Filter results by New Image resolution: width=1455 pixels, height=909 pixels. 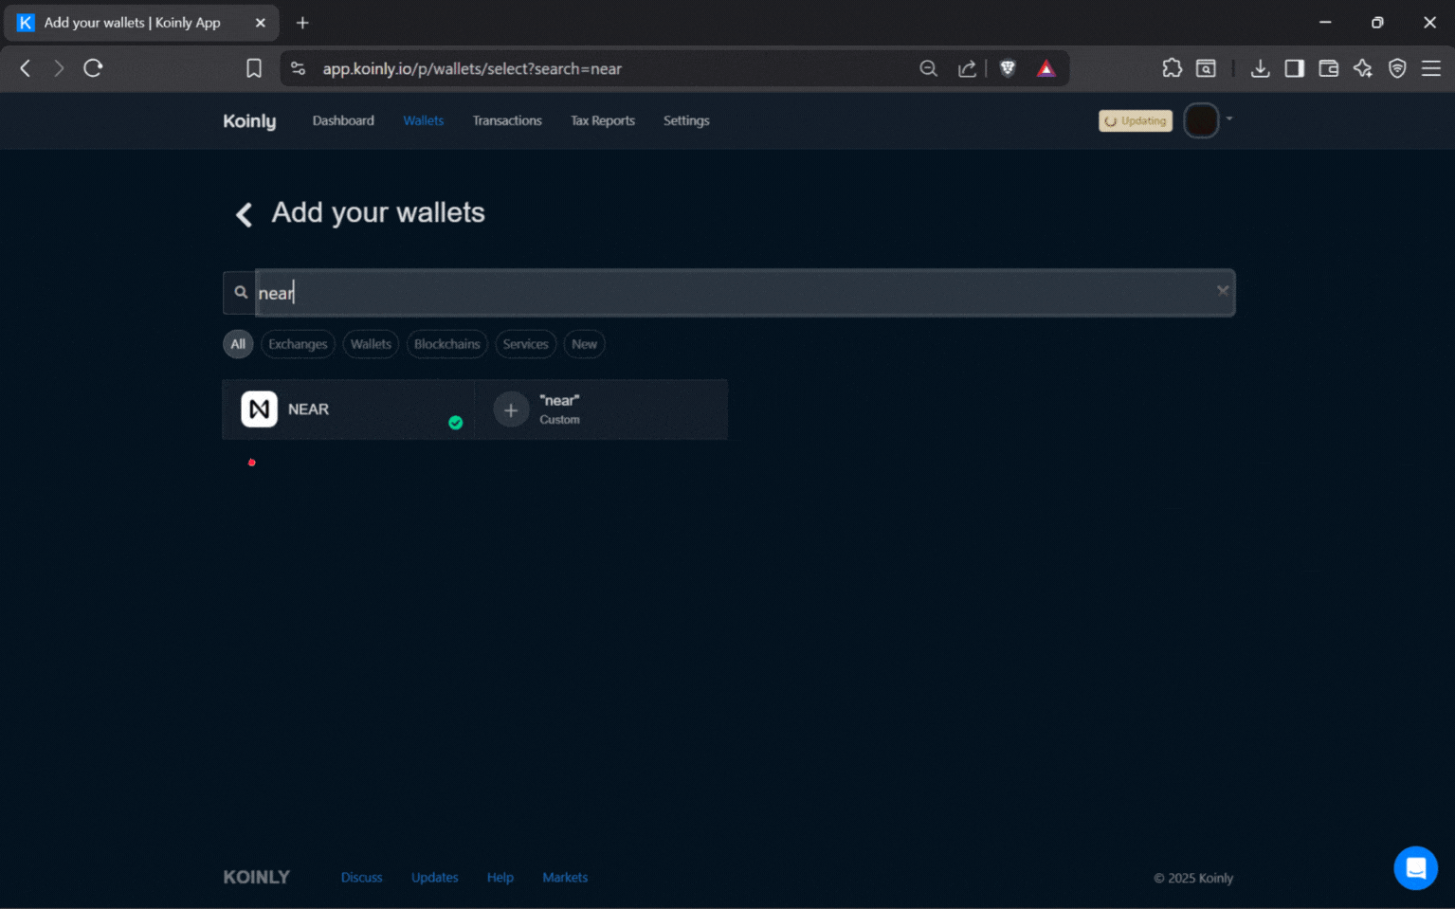[584, 343]
